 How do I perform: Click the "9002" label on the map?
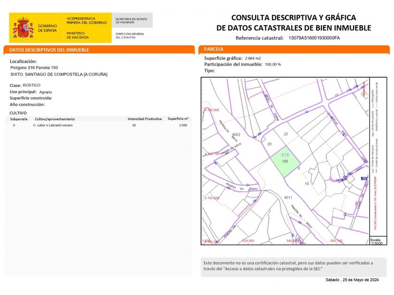point(236,135)
